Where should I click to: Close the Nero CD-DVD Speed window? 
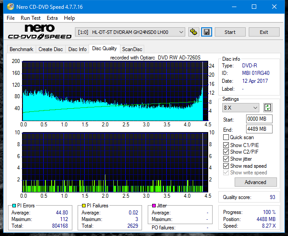274,7
